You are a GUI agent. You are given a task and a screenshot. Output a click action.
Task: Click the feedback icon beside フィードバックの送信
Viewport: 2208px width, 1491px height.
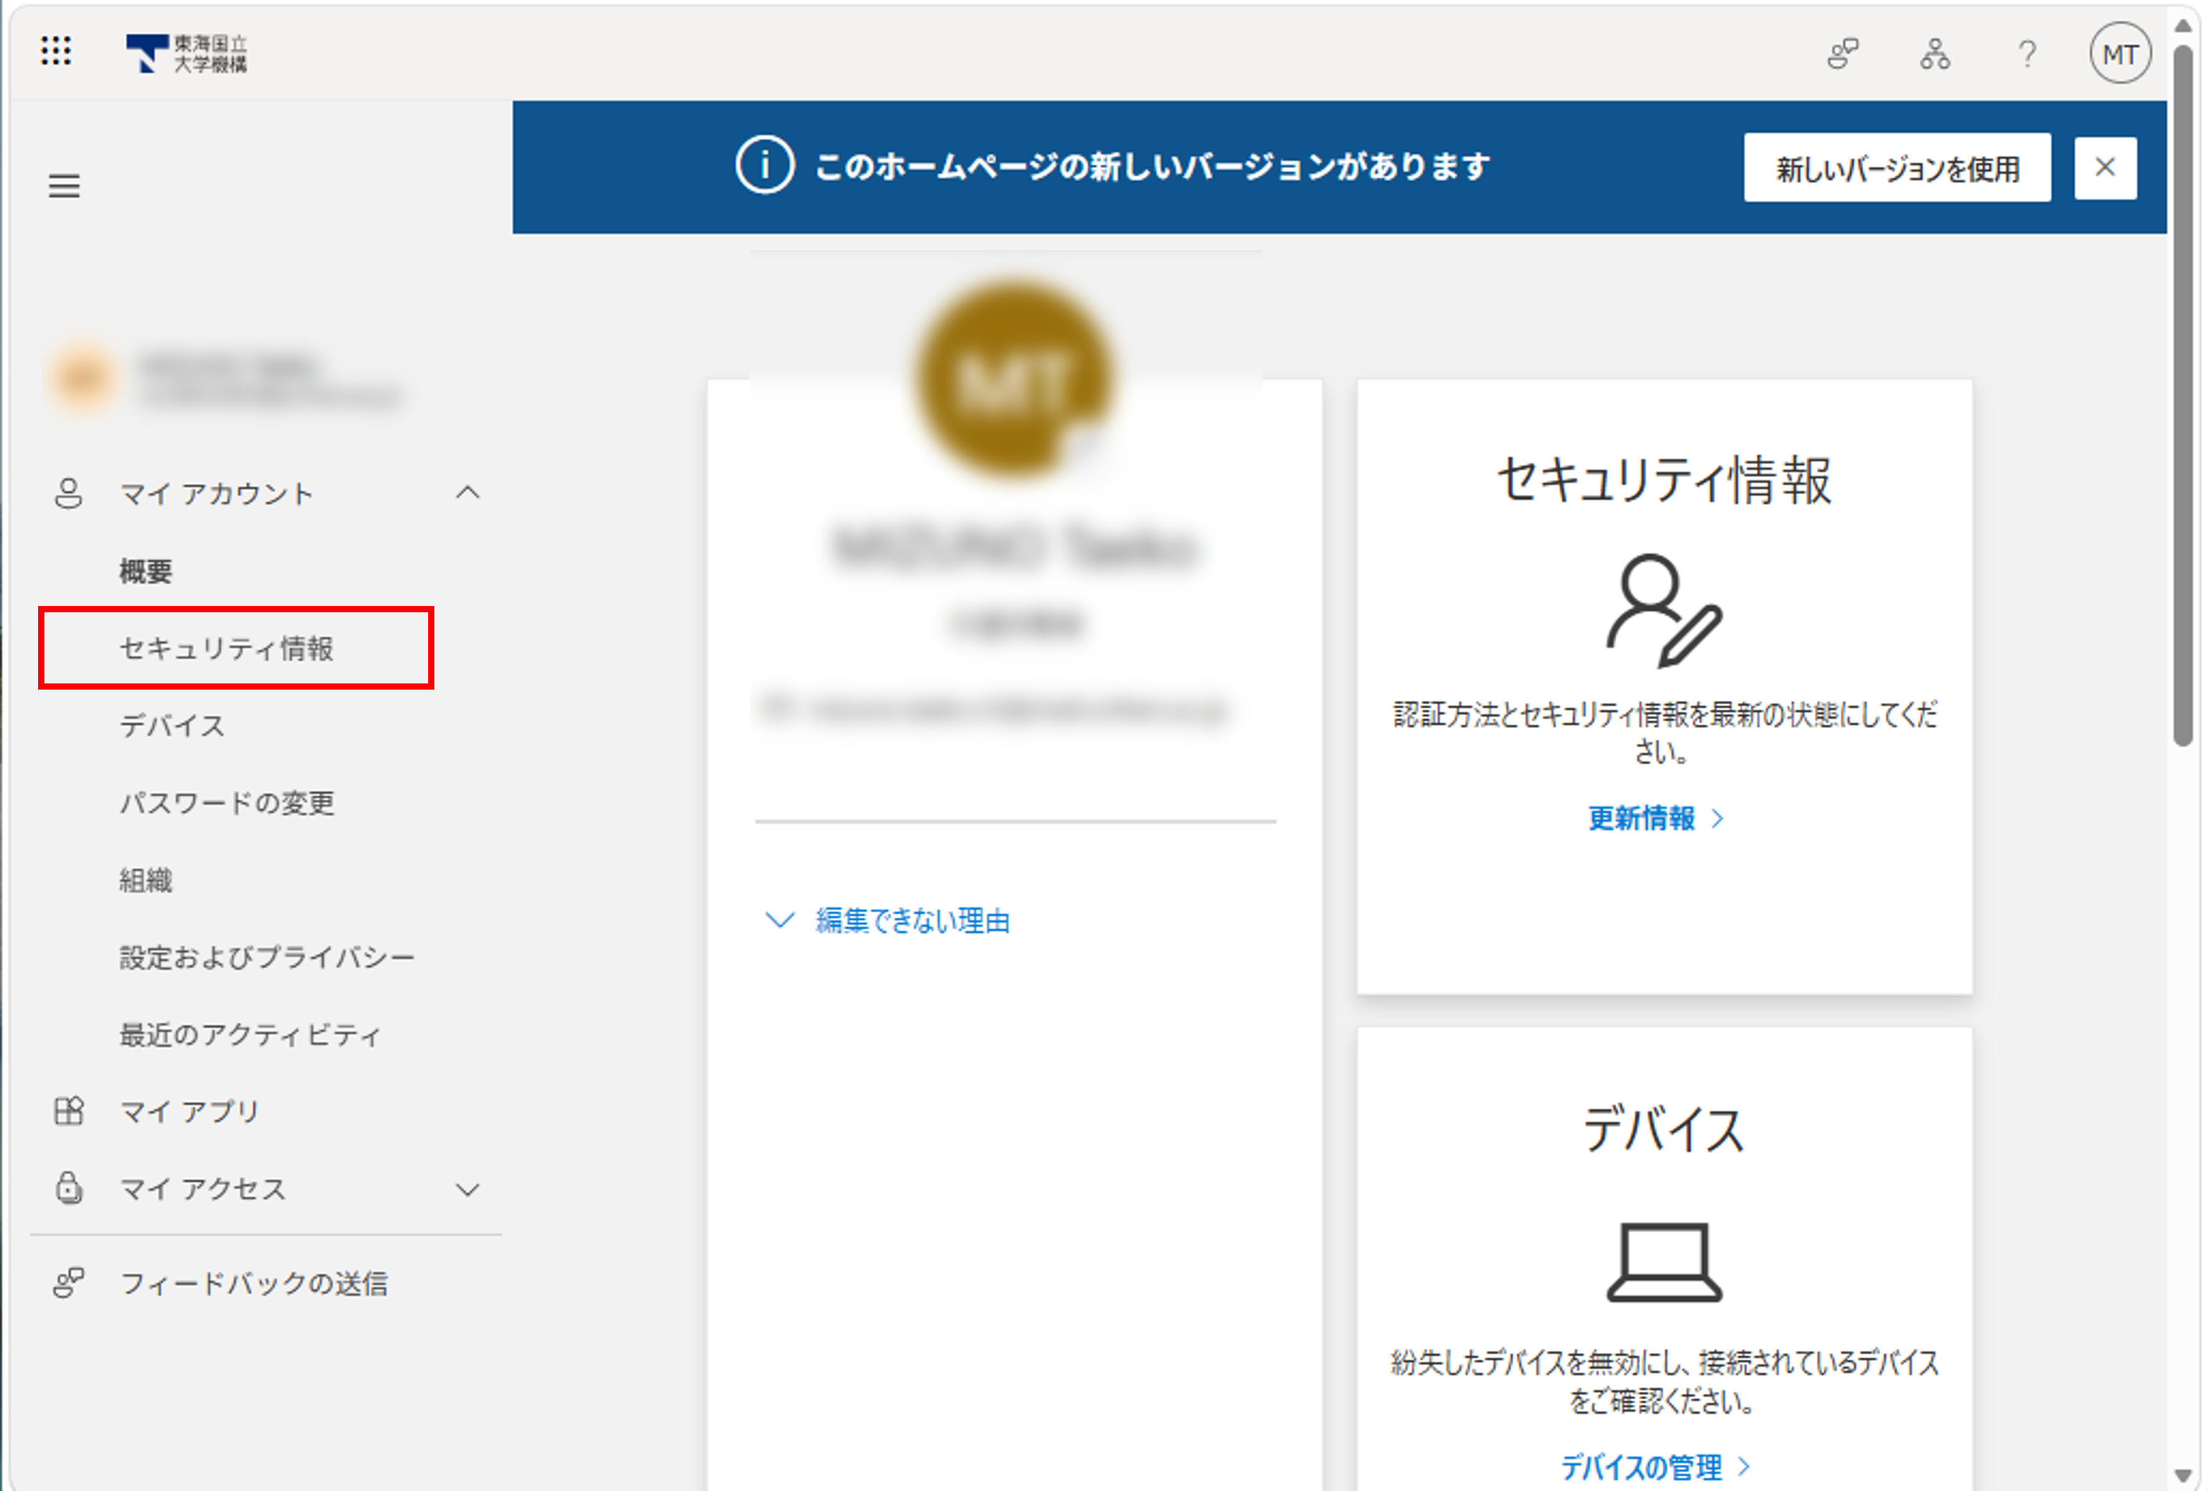(69, 1283)
